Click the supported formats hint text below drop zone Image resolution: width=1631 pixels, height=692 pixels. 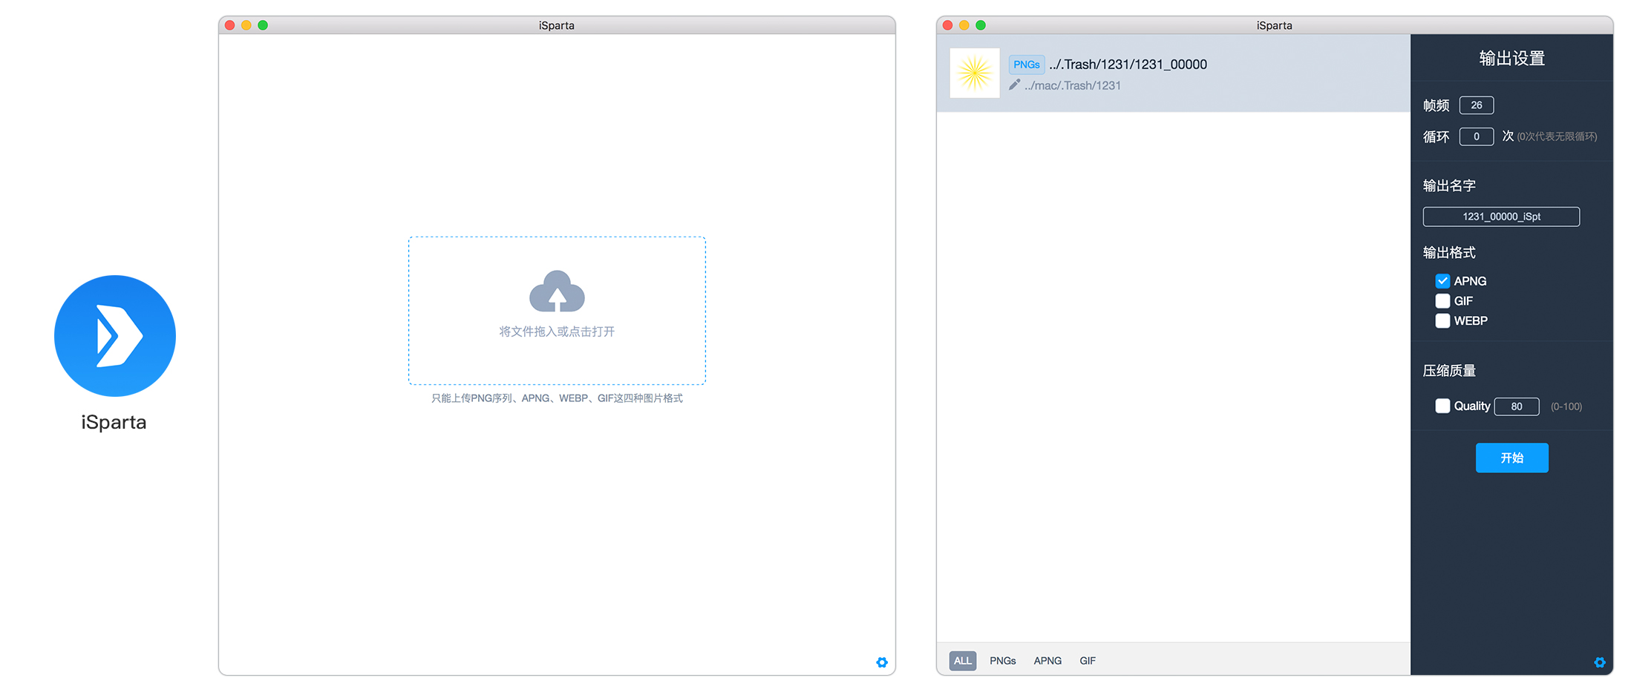coord(557,398)
